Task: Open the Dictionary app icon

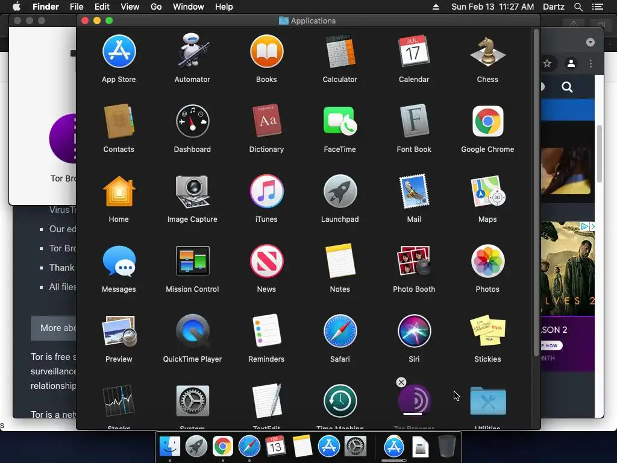Action: (266, 121)
